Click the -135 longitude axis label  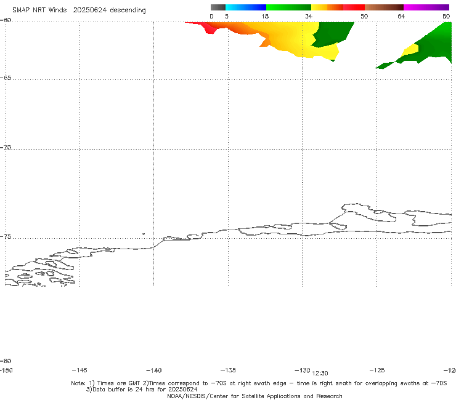pyautogui.click(x=228, y=370)
